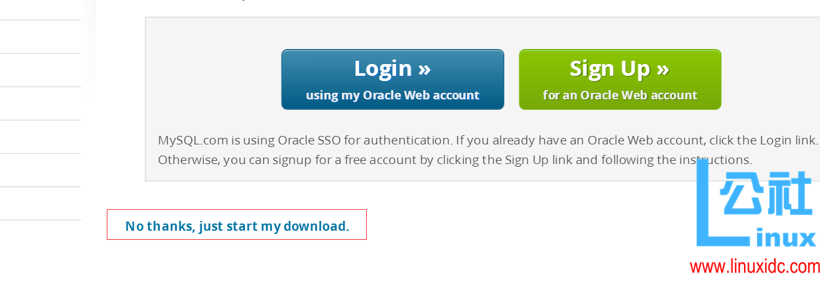This screenshot has height=283, width=820.
Task: Click the word "Login" on the blue button
Action: point(382,69)
